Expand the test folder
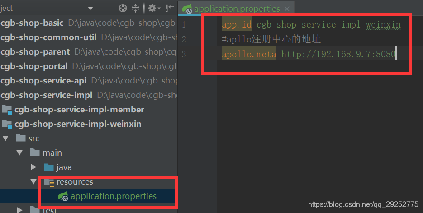Screen dimensions: 423x213 coord(20,210)
